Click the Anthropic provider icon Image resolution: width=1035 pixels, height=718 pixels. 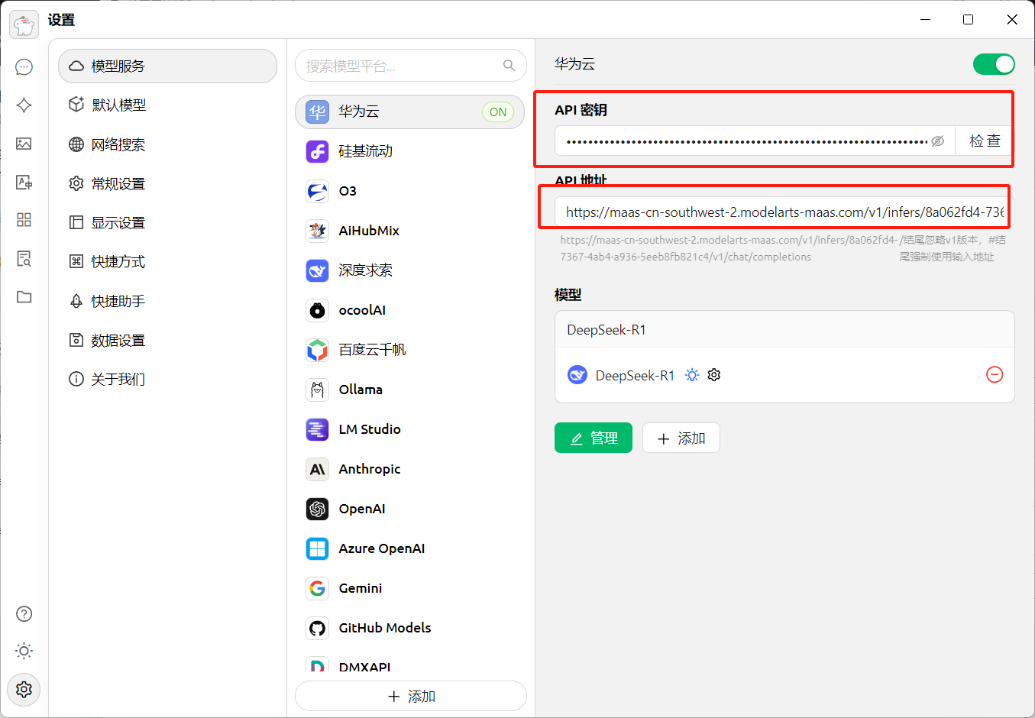317,469
